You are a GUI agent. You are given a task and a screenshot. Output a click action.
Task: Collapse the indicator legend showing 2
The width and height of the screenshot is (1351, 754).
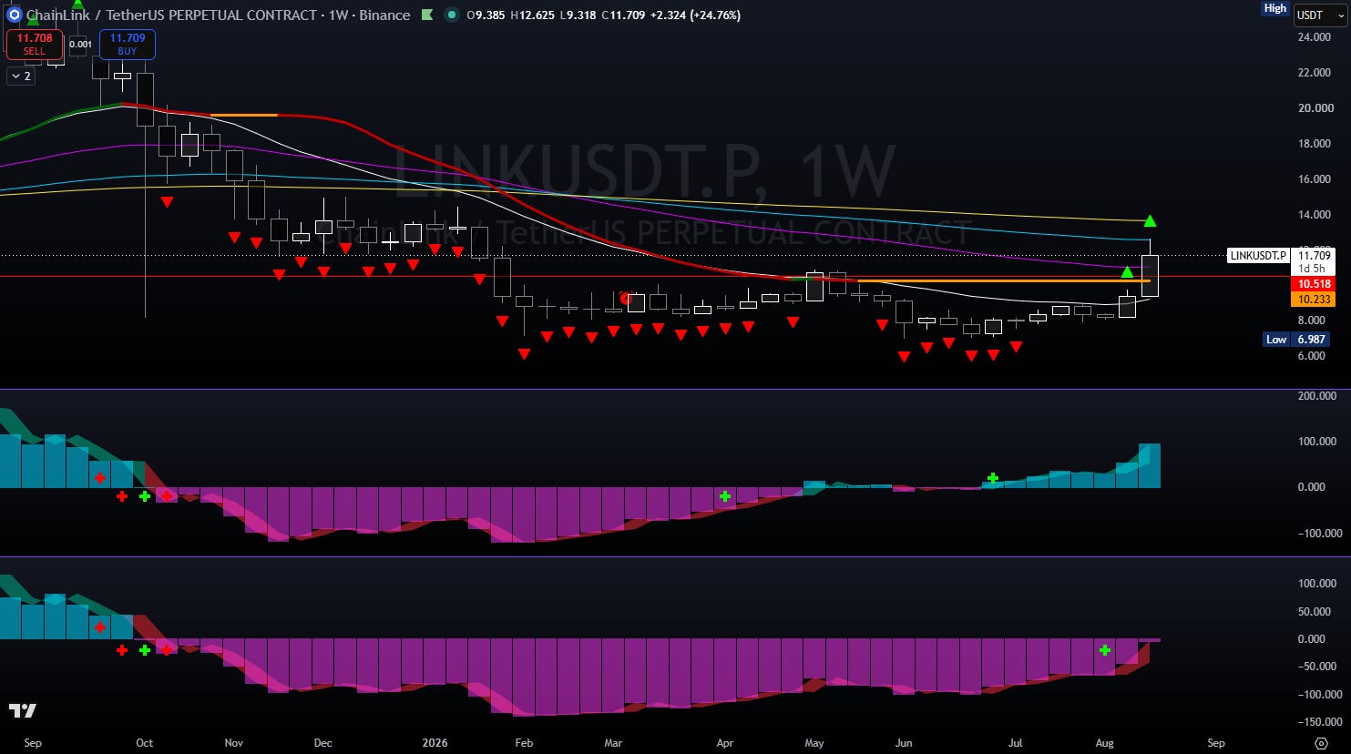point(21,76)
